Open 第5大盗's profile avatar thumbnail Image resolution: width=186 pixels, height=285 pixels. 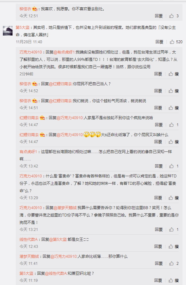pyautogui.click(x=8, y=30)
